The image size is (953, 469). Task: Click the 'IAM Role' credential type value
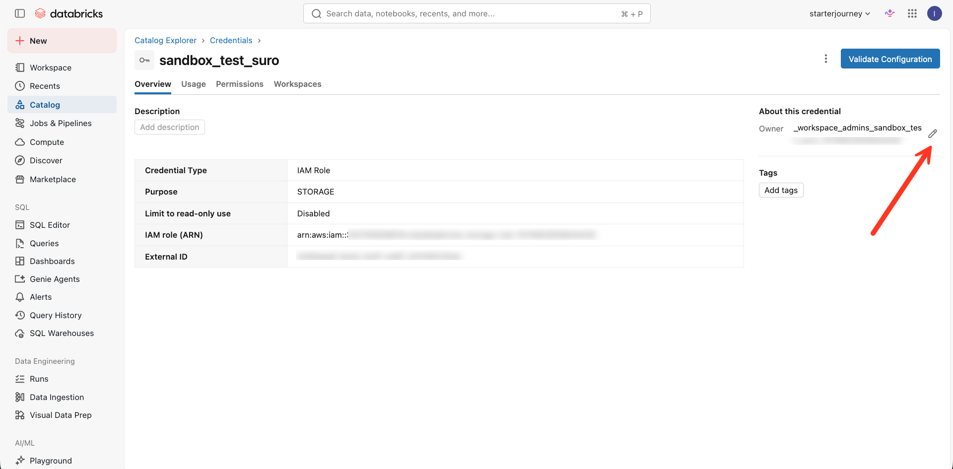point(314,170)
